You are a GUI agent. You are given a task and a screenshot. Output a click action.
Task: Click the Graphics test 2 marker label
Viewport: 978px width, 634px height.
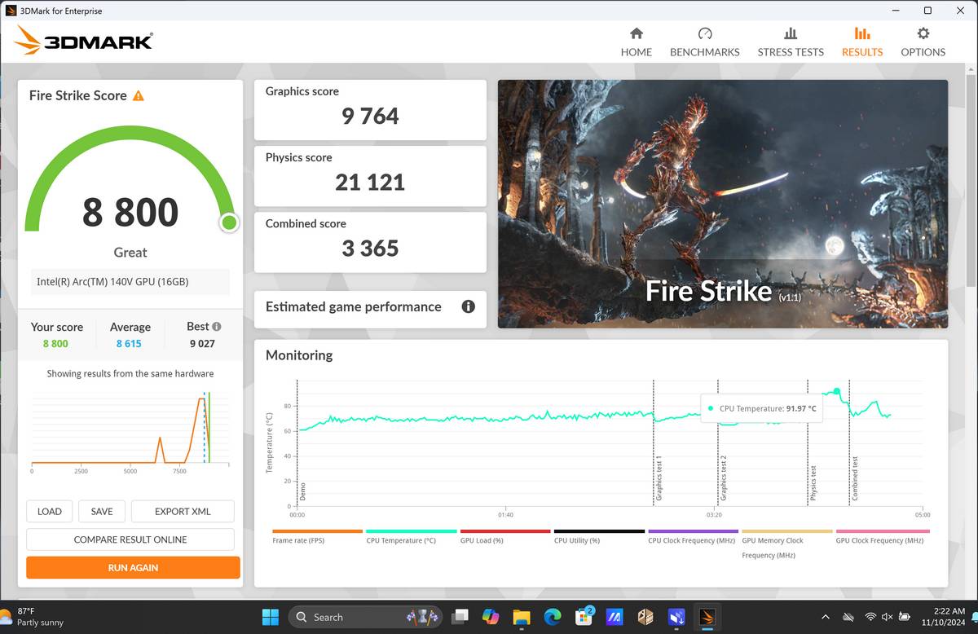pyautogui.click(x=723, y=478)
